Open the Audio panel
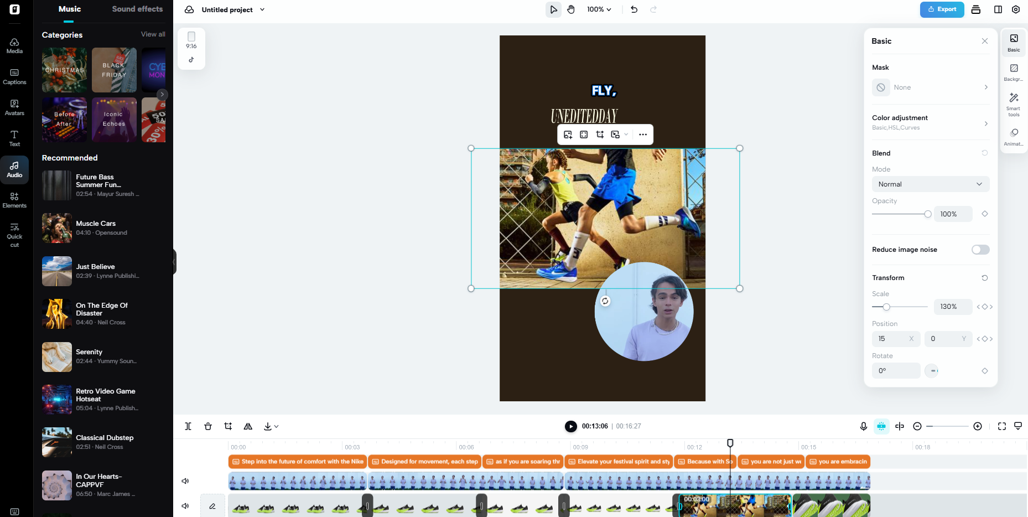 coord(14,170)
